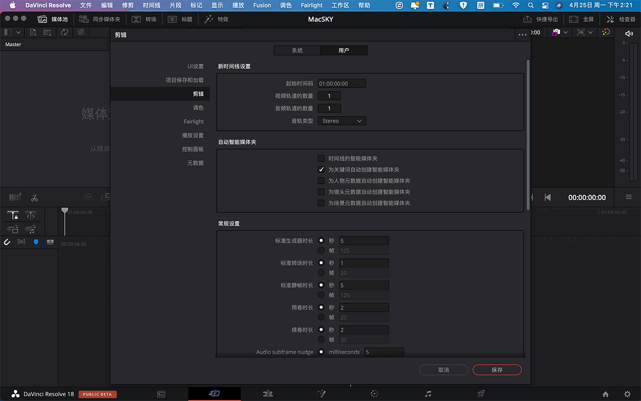The image size is (641, 401).
Task: Expand the viewer overlay dropdown arrow
Action: click(x=590, y=32)
